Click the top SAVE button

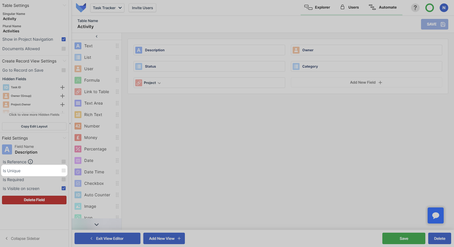[435, 24]
